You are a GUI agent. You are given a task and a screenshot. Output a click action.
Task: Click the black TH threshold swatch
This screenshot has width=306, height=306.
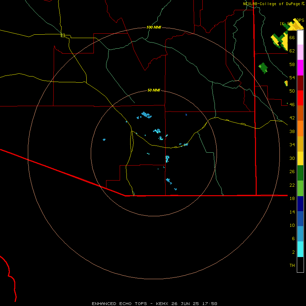tap(300, 265)
